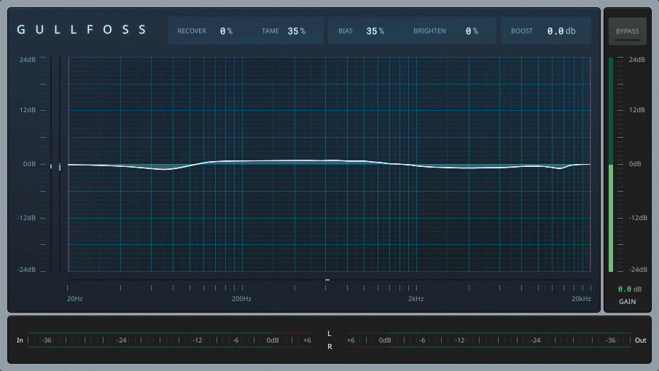This screenshot has width=659, height=371.
Task: Click the RECOVER label
Action: pyautogui.click(x=192, y=31)
